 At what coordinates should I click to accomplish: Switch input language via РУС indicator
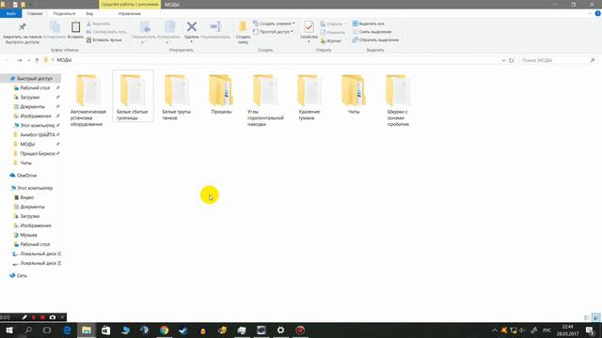coord(547,330)
